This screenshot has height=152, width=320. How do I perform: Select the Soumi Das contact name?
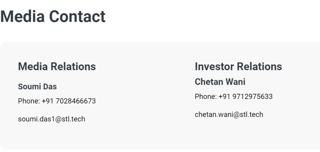(37, 86)
